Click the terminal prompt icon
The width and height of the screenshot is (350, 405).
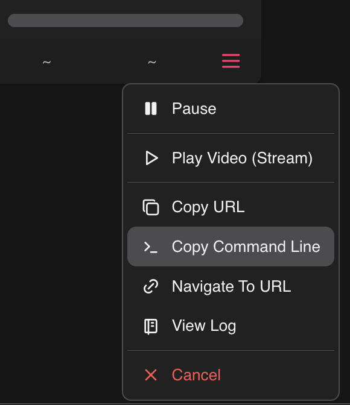(x=151, y=247)
